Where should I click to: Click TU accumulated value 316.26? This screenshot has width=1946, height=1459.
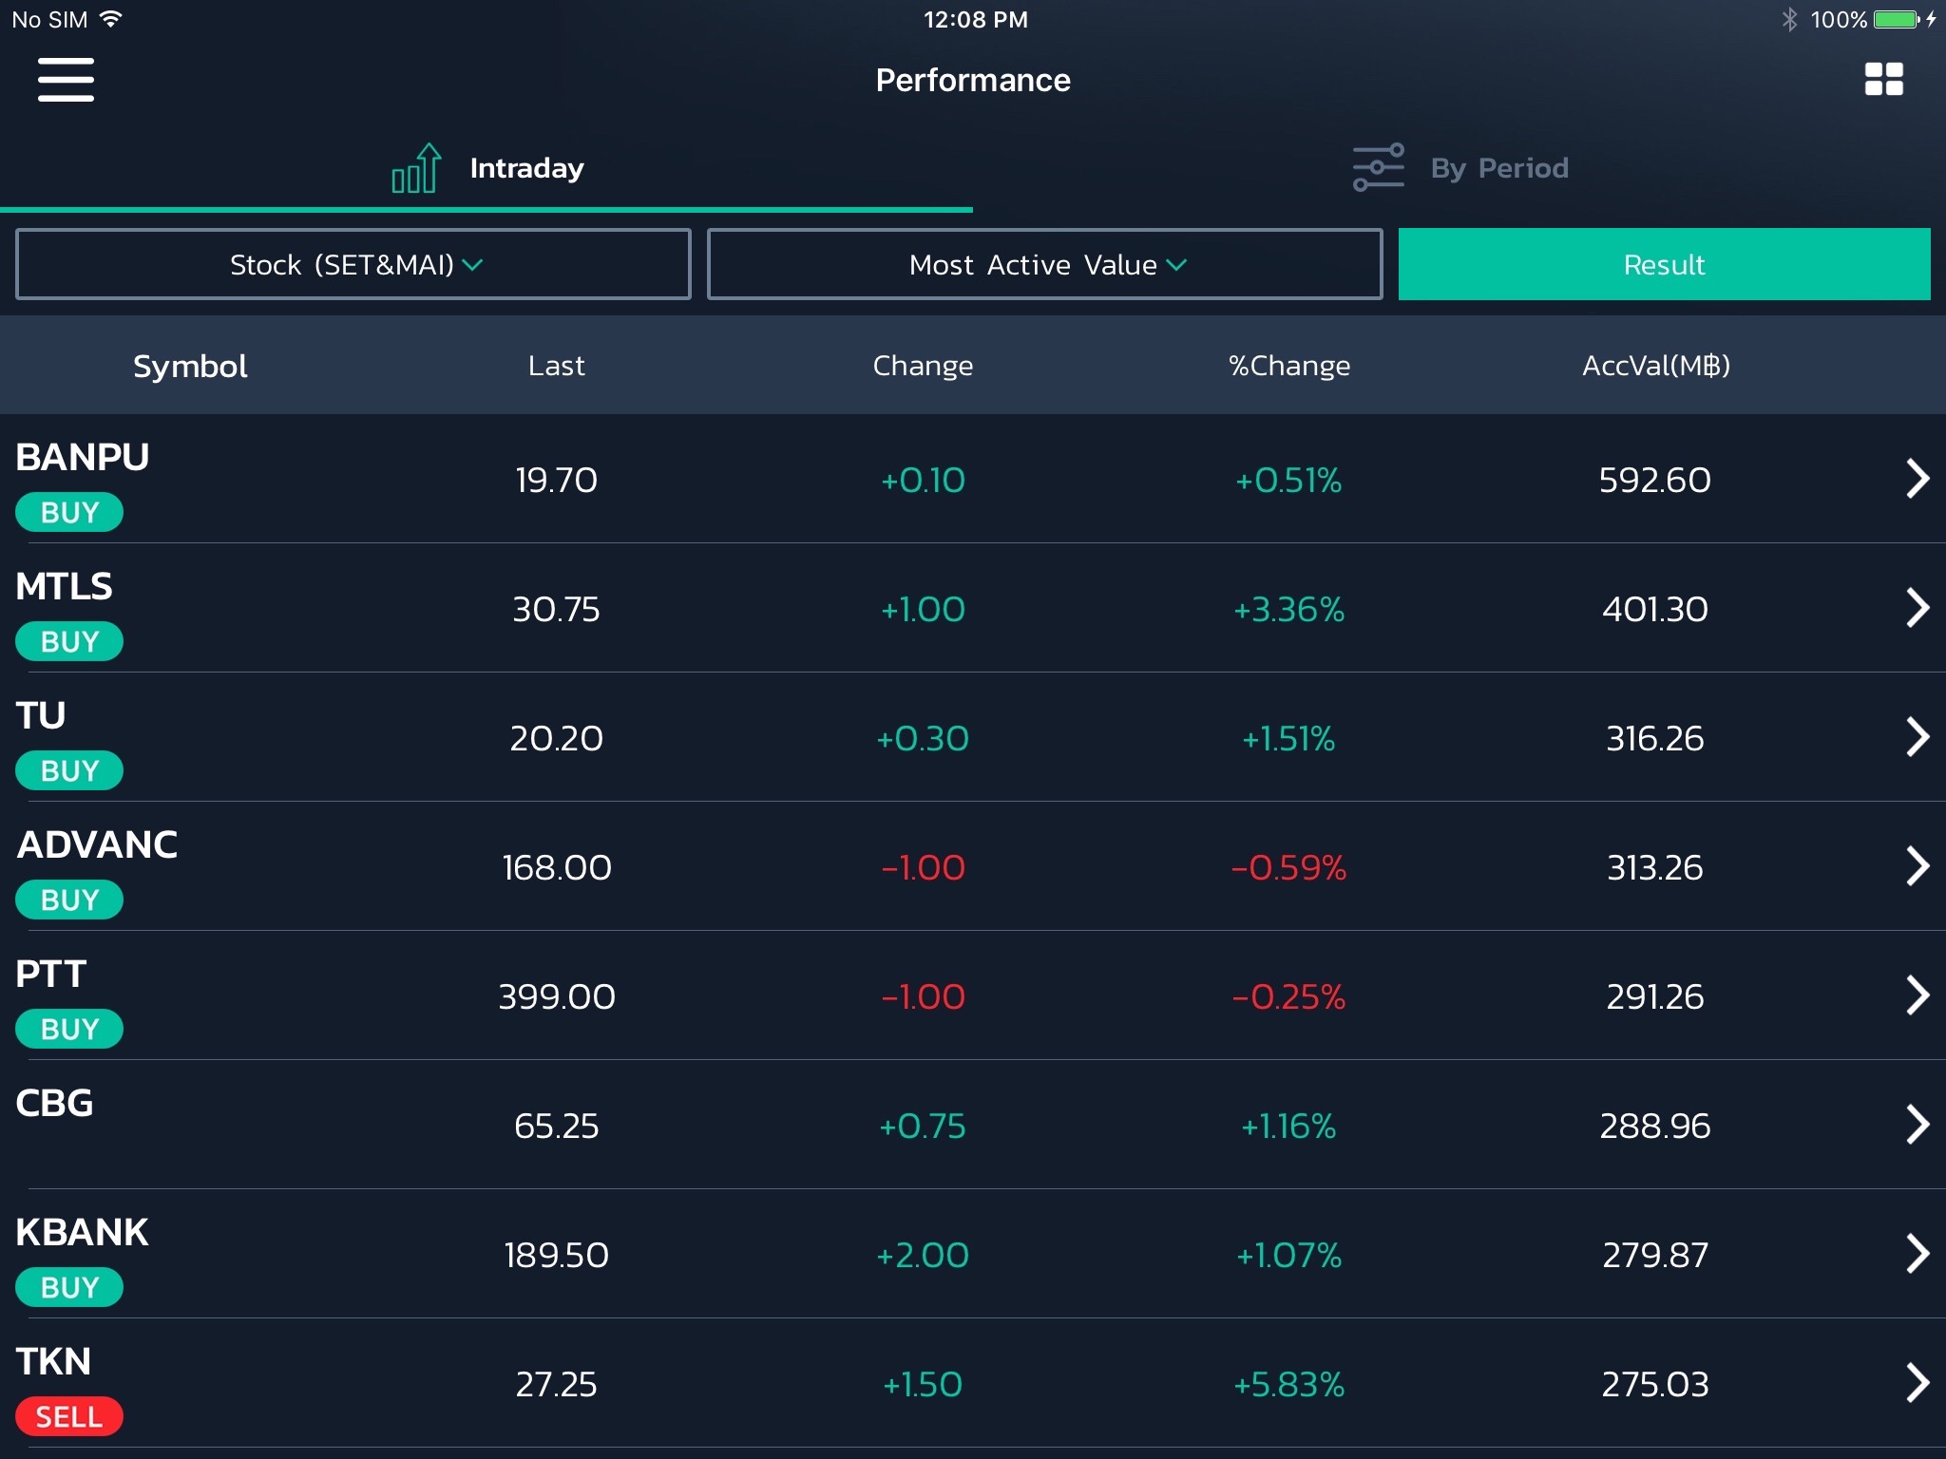tap(1655, 738)
